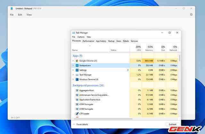Expand the Google Chrome process group
Screen dimensions: 205x134
click(x=73, y=61)
